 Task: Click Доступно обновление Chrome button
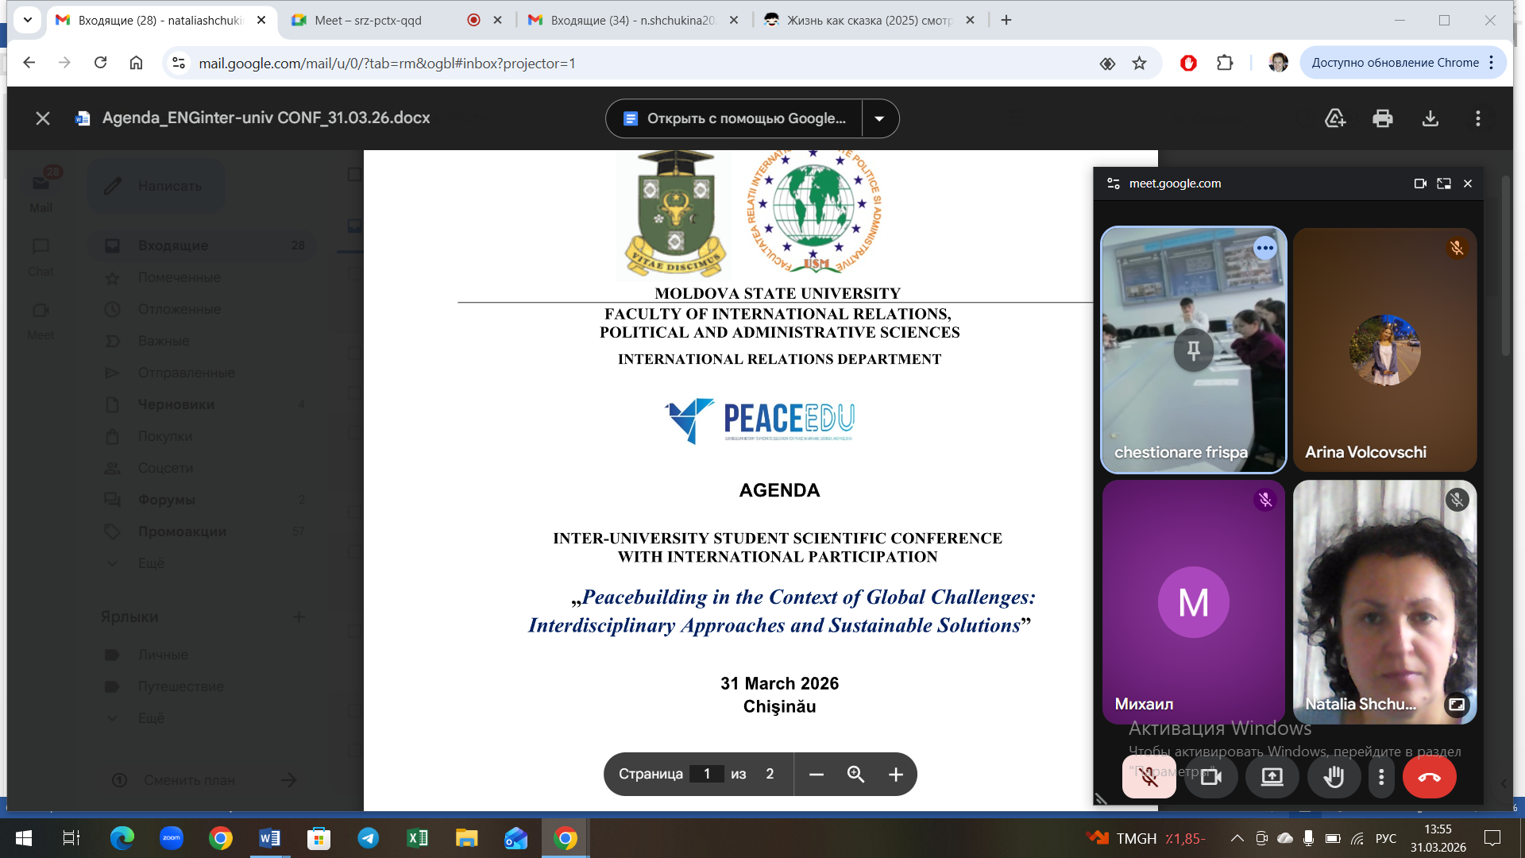1395,63
